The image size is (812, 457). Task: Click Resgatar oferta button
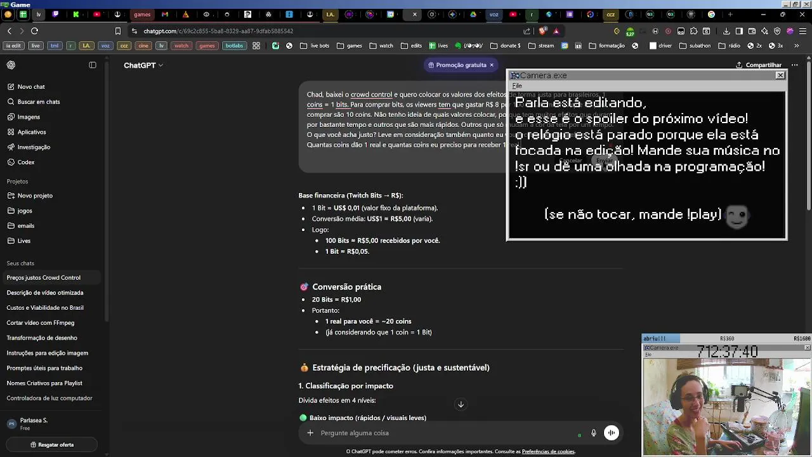tap(52, 445)
